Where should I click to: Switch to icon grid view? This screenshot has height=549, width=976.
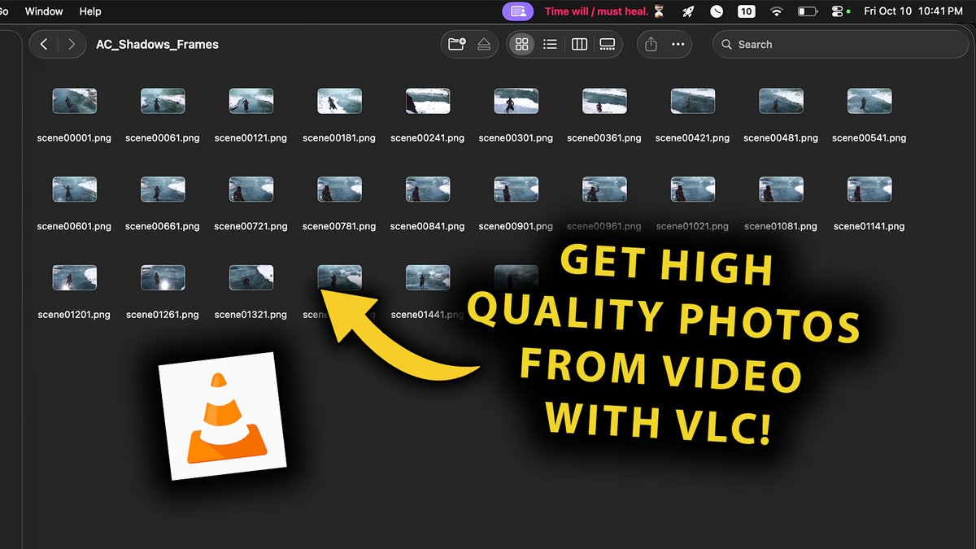tap(522, 45)
